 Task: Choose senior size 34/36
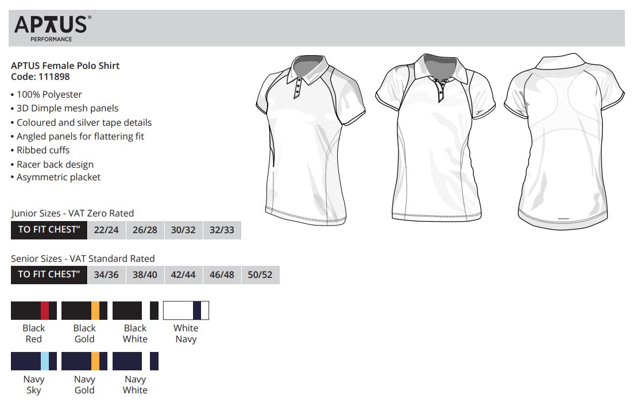coord(106,275)
